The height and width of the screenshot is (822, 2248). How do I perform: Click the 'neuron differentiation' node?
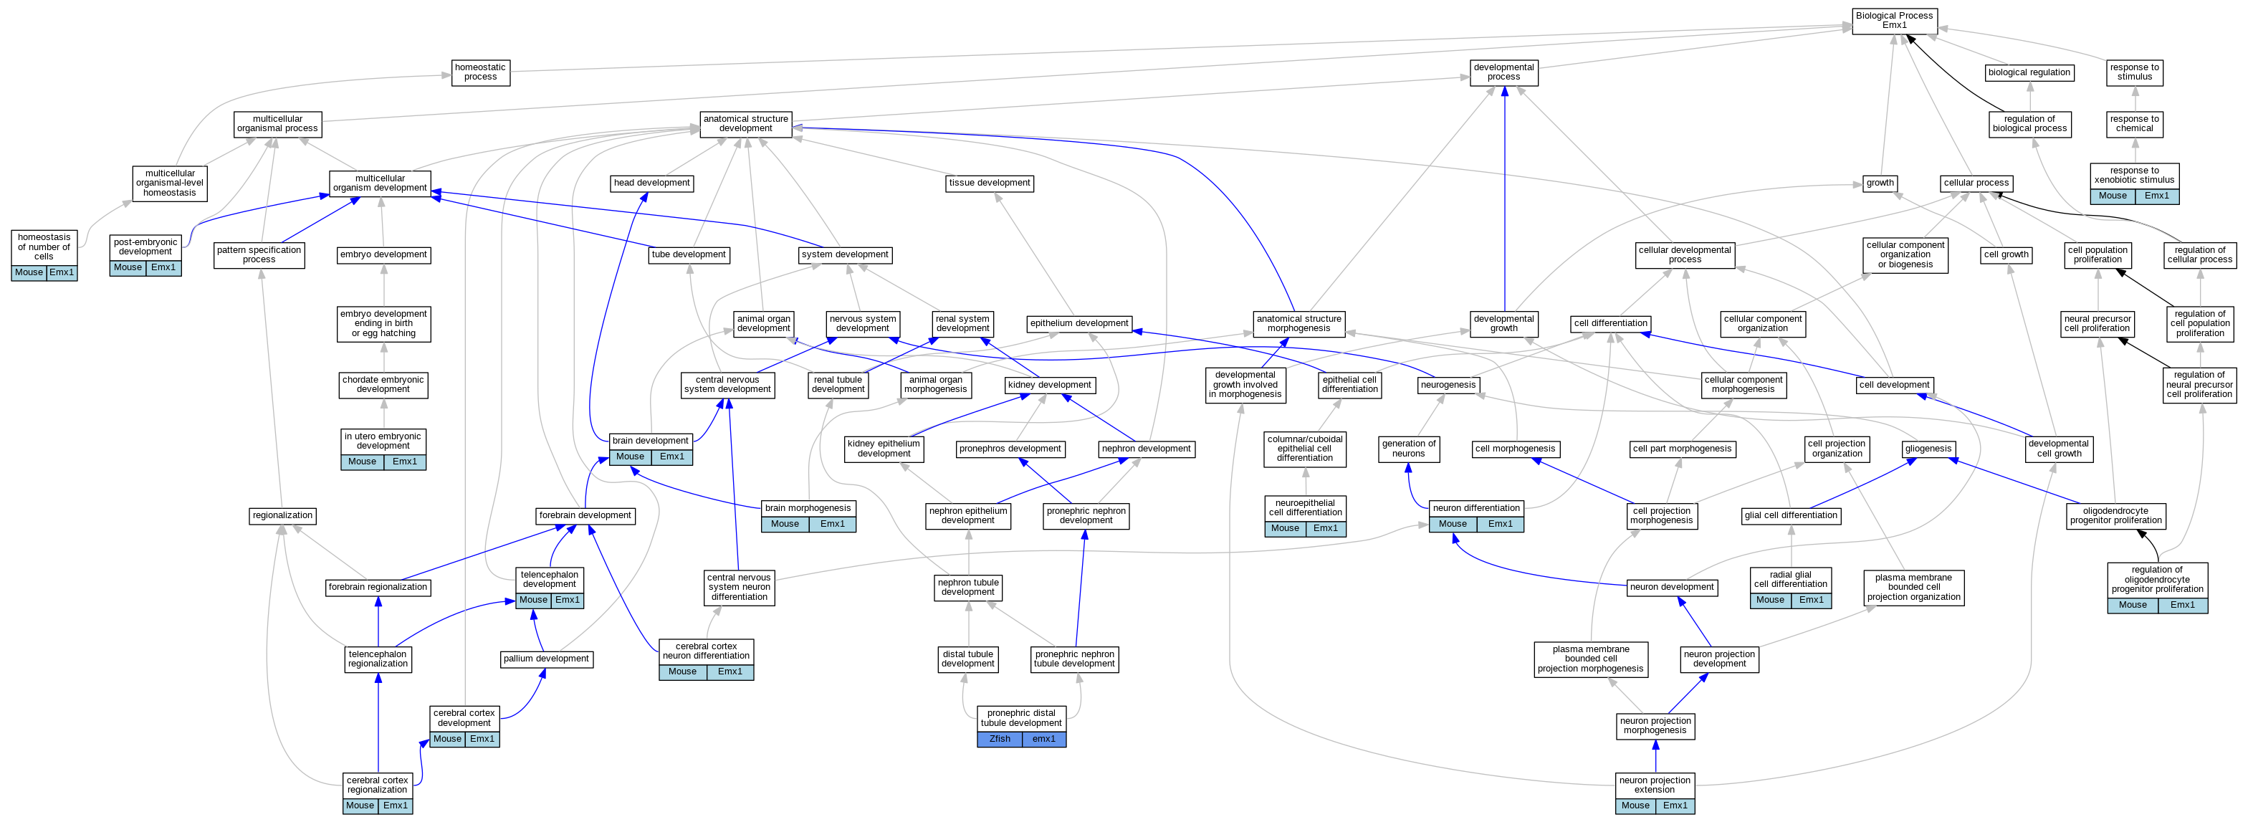(x=1476, y=516)
